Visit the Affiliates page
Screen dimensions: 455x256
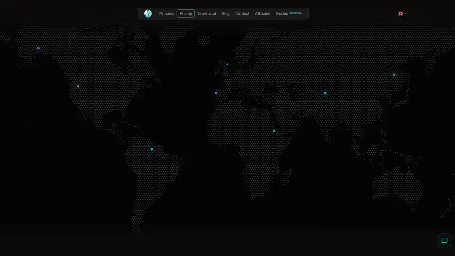coord(263,14)
